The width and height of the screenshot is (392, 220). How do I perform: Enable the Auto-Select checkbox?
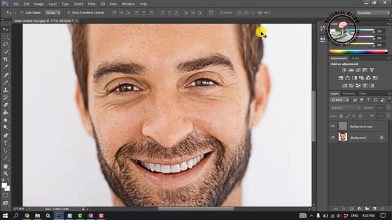[x=22, y=13]
